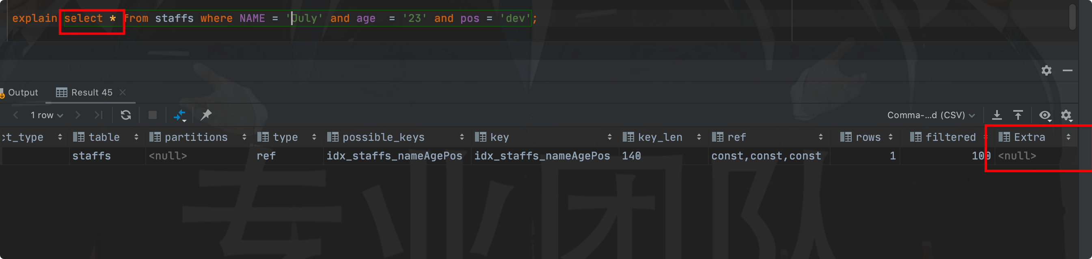The width and height of the screenshot is (1092, 259).
Task: Toggle sort arrows on key_len column
Action: [x=699, y=137]
